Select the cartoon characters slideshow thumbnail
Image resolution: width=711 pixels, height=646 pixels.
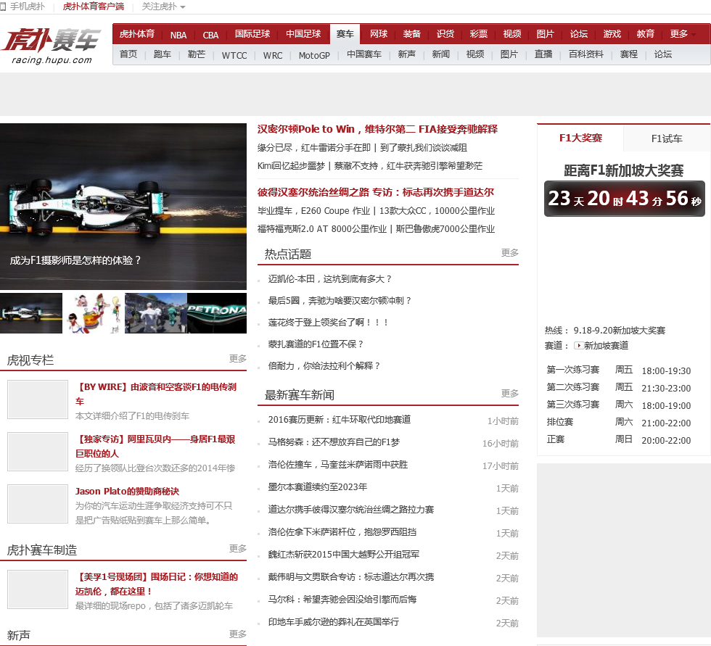click(x=94, y=313)
